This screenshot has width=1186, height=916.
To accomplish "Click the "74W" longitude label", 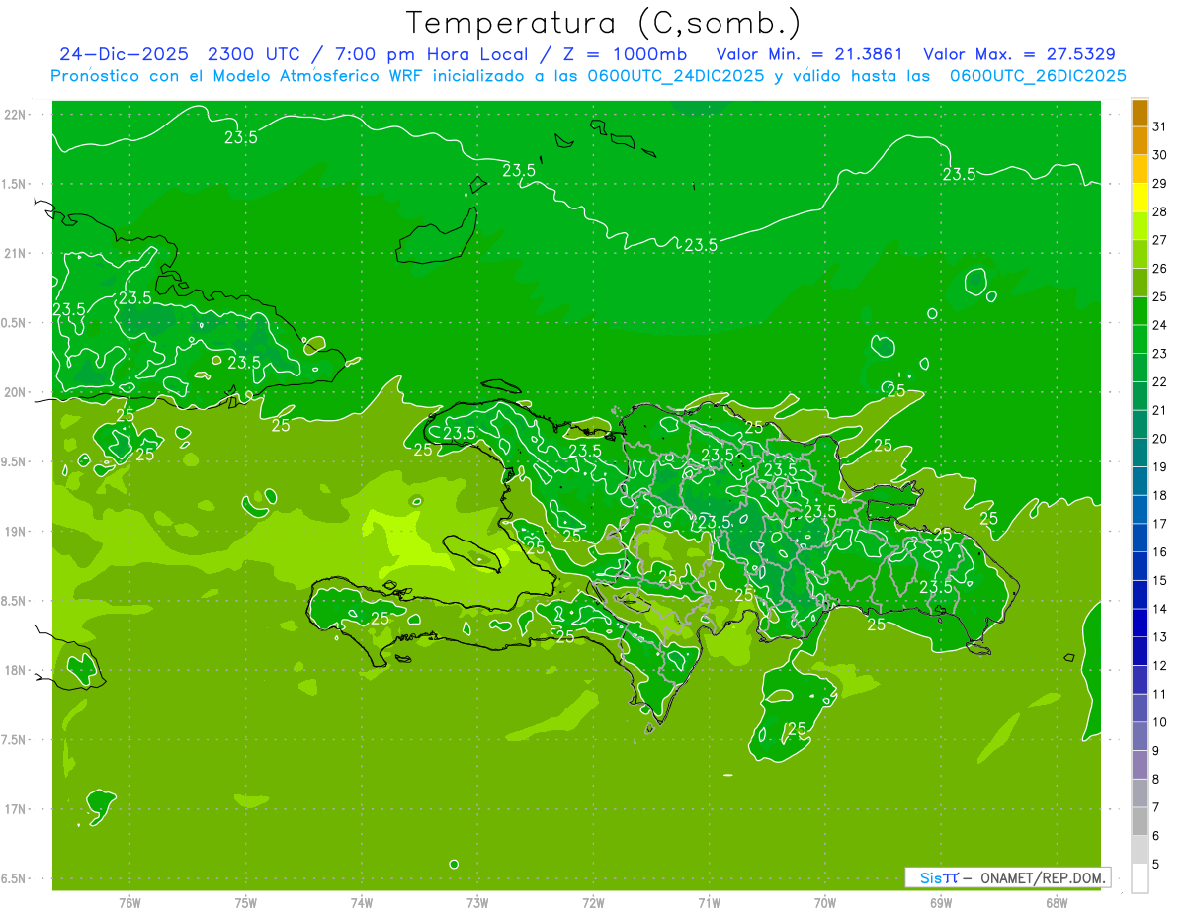I will (362, 902).
